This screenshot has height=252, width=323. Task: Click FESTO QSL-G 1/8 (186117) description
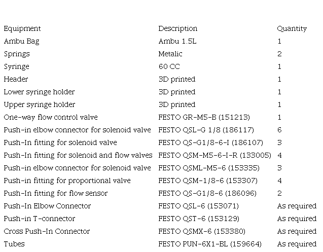(206, 130)
